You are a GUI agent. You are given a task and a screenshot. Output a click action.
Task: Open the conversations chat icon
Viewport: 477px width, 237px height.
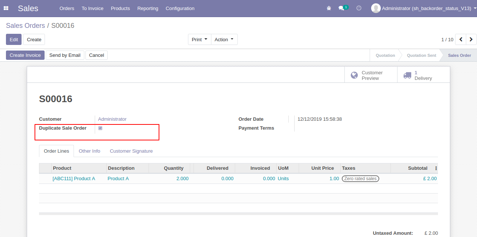click(x=341, y=8)
